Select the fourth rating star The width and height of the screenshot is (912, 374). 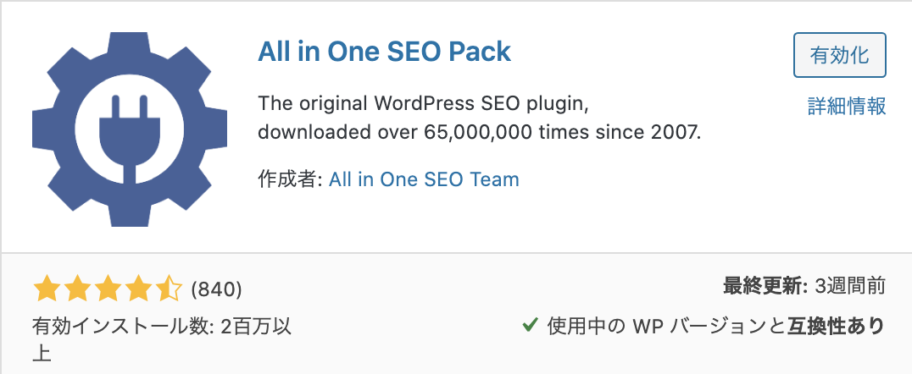tap(138, 289)
